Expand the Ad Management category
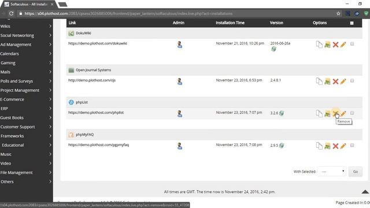This screenshot has height=208, width=370. [x=26, y=44]
